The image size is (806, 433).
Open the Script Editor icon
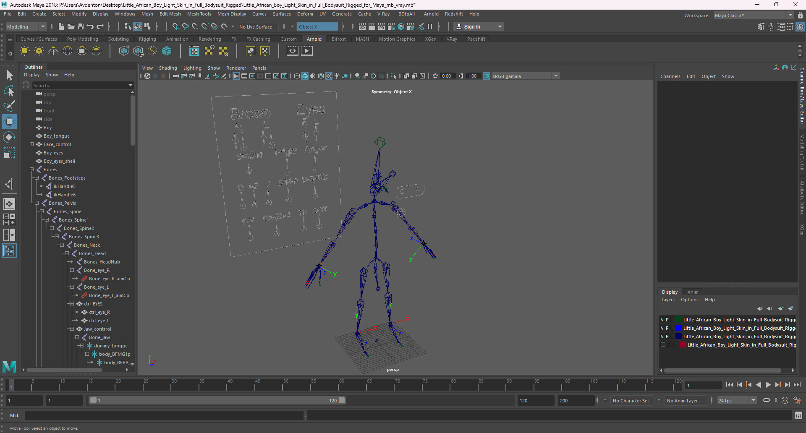(x=798, y=415)
